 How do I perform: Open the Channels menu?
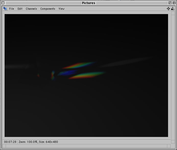click(x=31, y=9)
